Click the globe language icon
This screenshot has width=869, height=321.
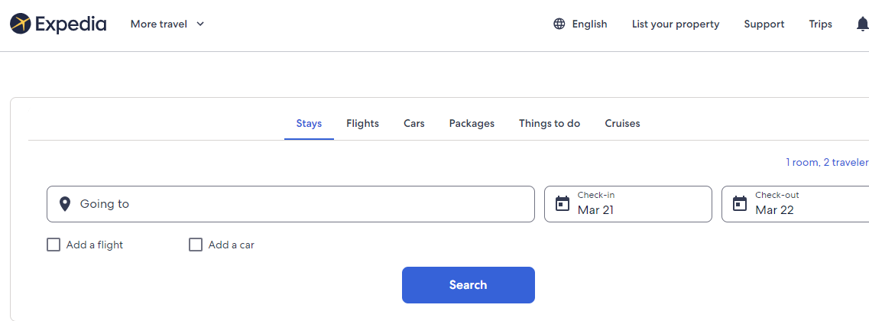tap(559, 24)
